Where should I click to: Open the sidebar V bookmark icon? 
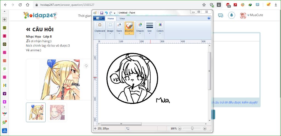coord(5,93)
